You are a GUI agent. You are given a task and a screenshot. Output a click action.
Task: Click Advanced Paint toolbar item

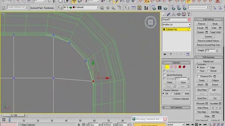pos(37,8)
